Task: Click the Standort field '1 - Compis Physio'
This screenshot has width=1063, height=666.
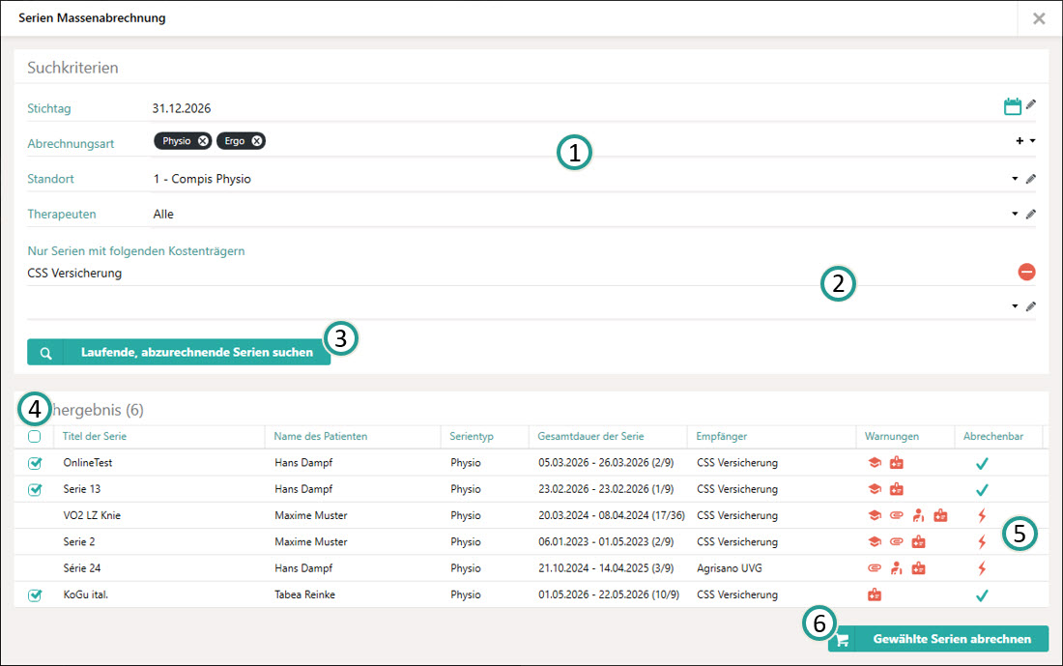Action: tap(202, 179)
